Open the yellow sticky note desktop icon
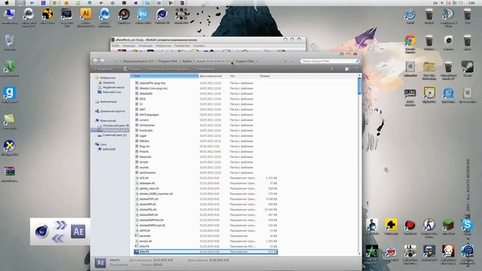 point(10,120)
